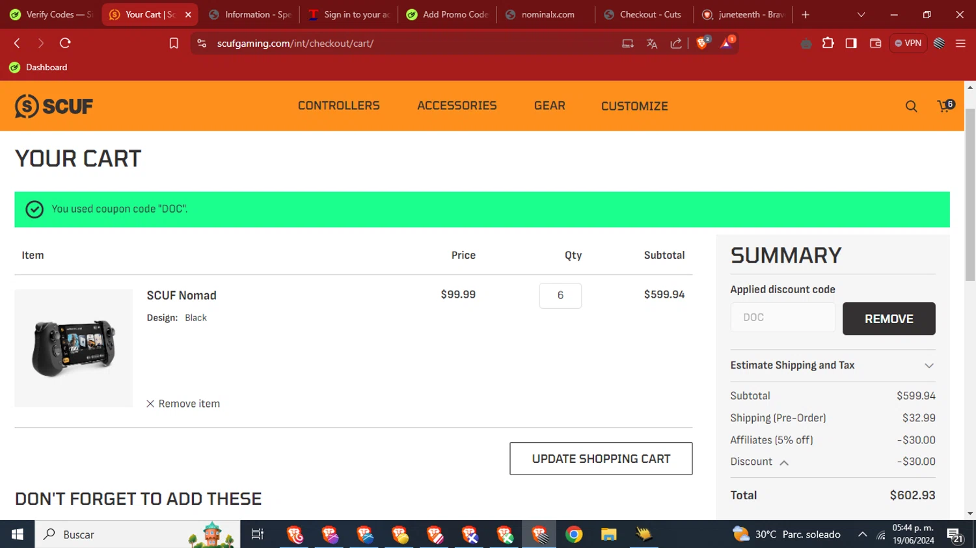Open Task View in the taskbar
The height and width of the screenshot is (548, 976).
click(x=258, y=534)
